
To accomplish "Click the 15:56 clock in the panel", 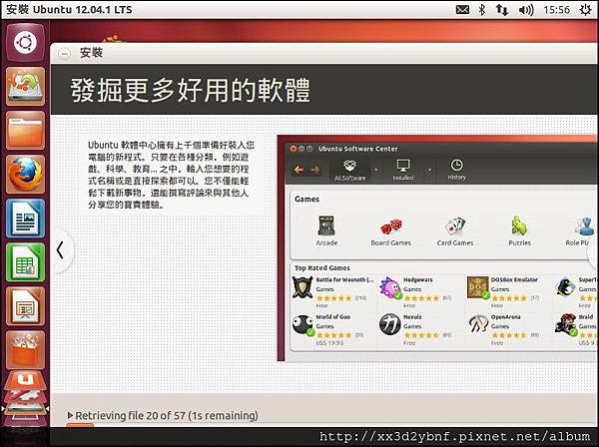I will (x=556, y=10).
